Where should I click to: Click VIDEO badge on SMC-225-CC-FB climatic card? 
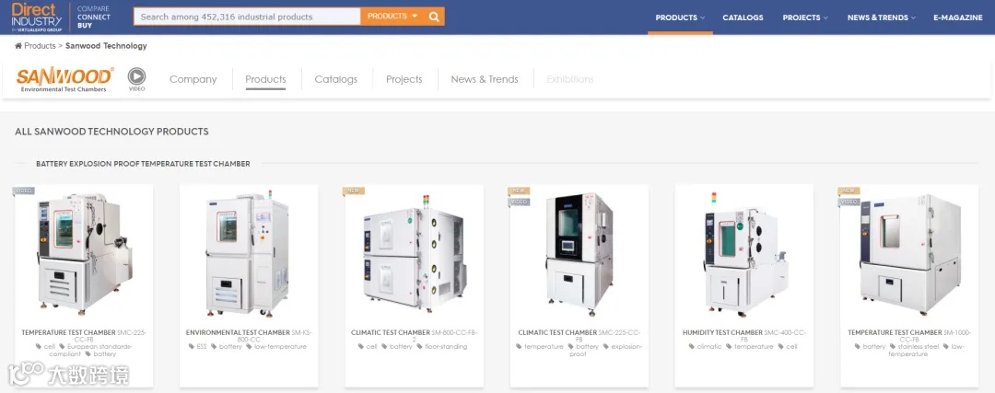pyautogui.click(x=519, y=202)
